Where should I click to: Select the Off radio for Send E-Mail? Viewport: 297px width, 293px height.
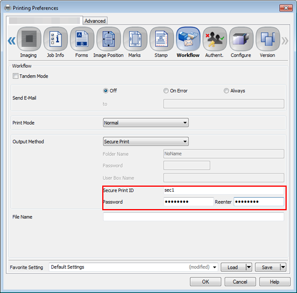point(106,91)
